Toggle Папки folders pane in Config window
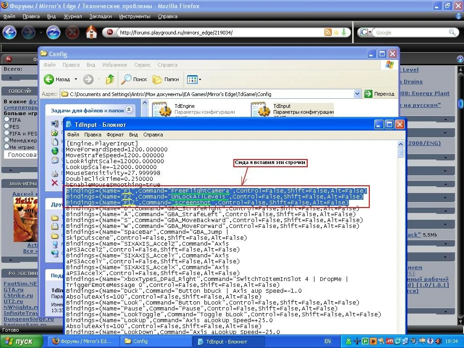464x348 pixels. click(x=166, y=79)
